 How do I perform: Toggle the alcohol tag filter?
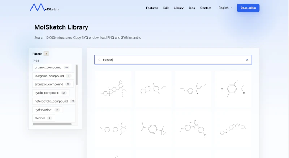click(x=43, y=118)
